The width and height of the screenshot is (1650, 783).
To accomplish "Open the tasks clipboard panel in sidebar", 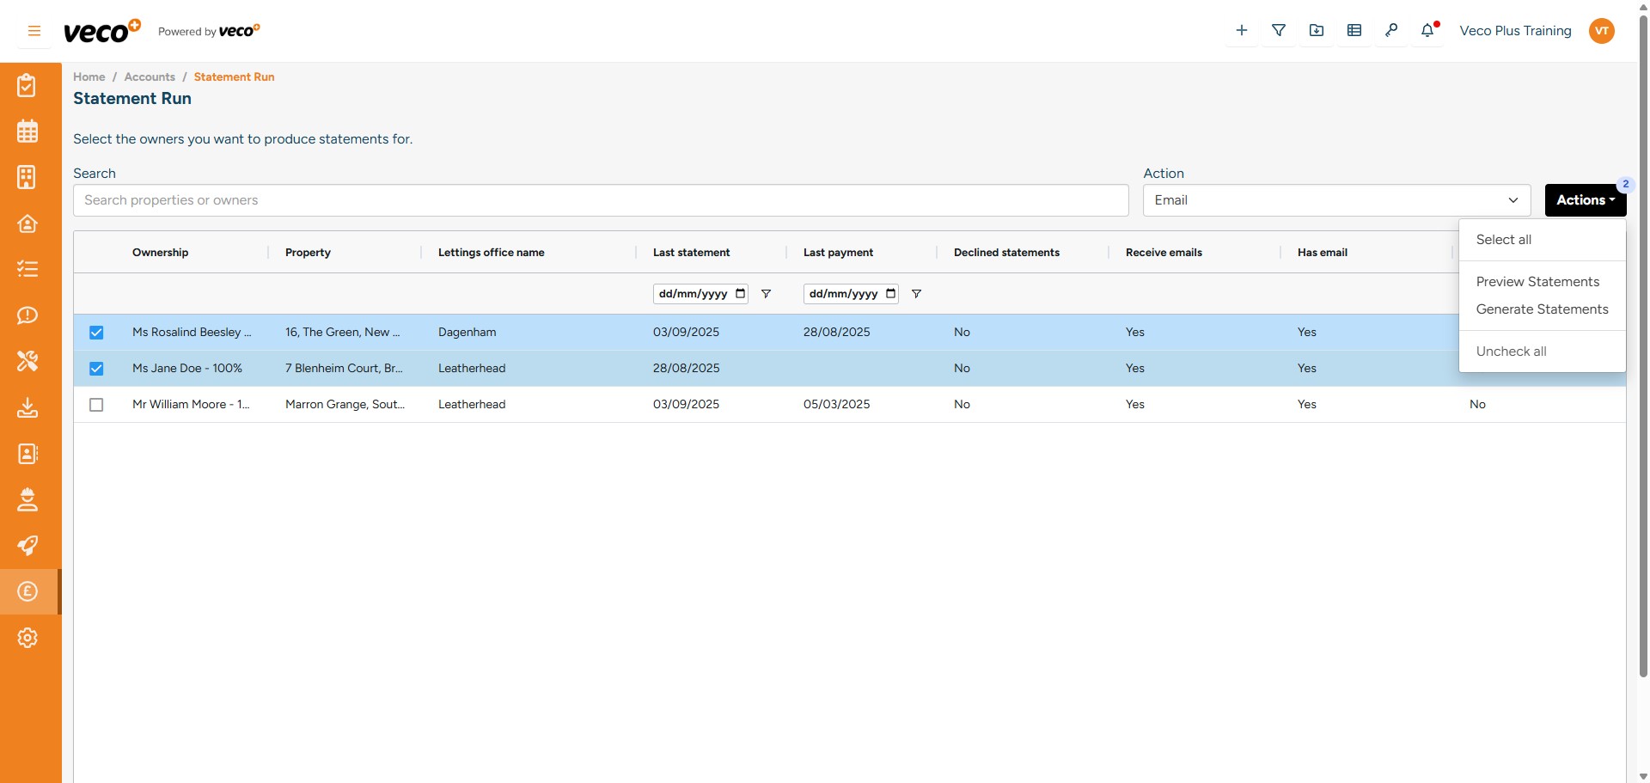I will 27,85.
